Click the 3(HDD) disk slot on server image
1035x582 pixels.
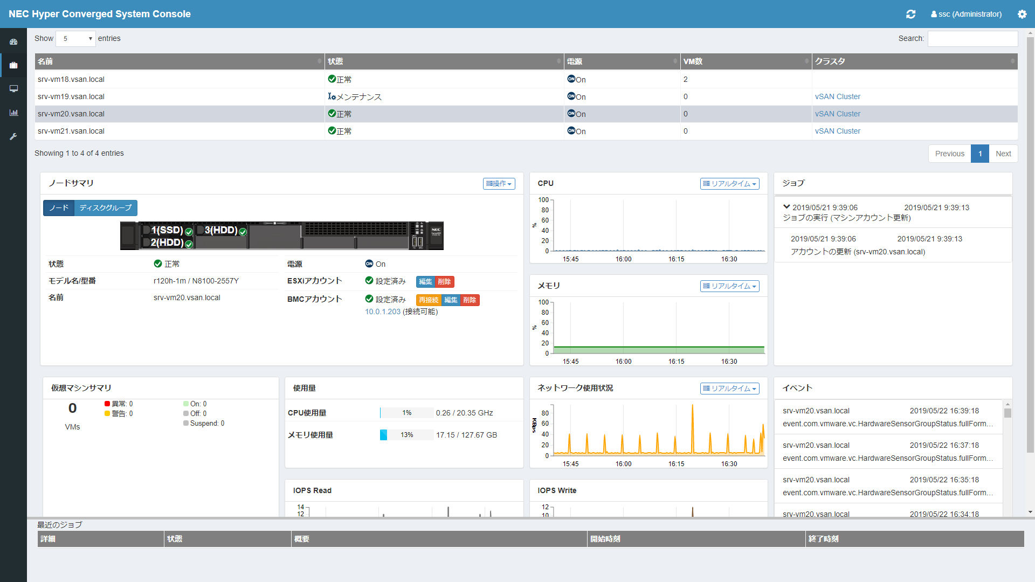(x=222, y=230)
